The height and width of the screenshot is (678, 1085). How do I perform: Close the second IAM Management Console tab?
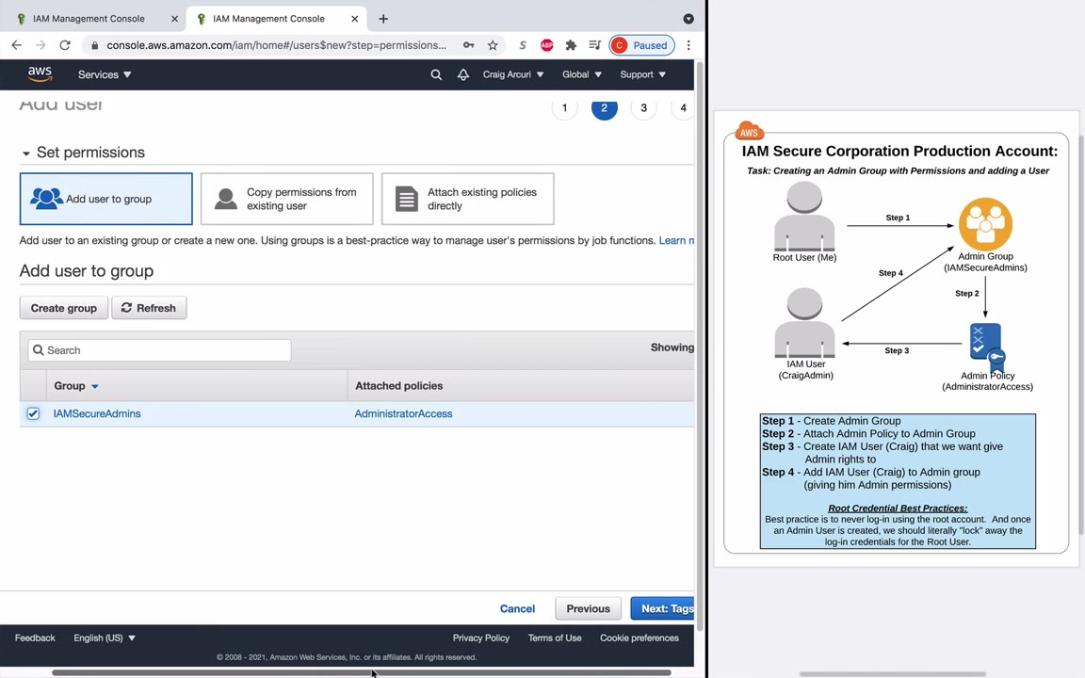(x=354, y=19)
